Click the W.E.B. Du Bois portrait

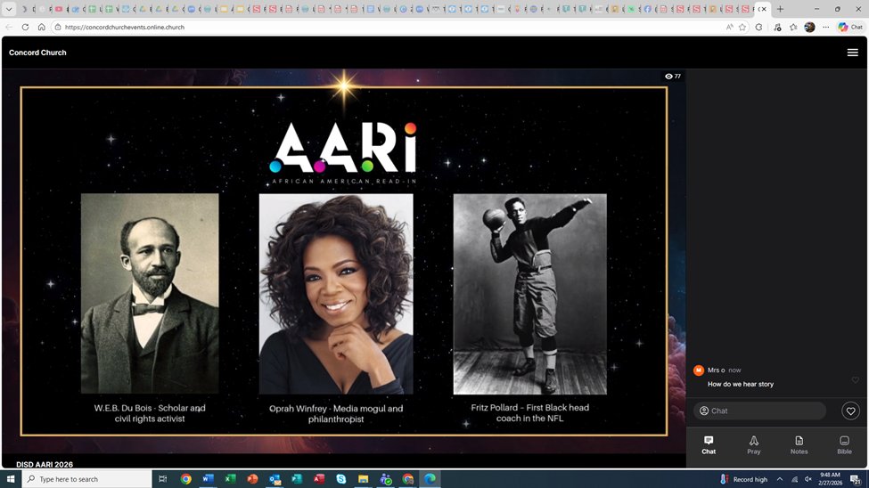tap(150, 293)
